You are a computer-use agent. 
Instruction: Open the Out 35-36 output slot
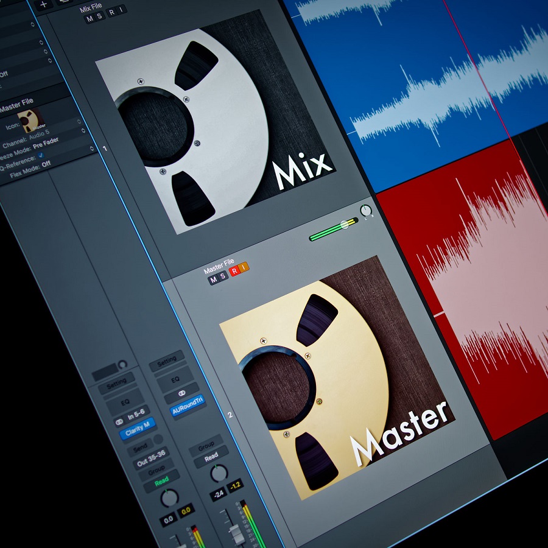151,458
